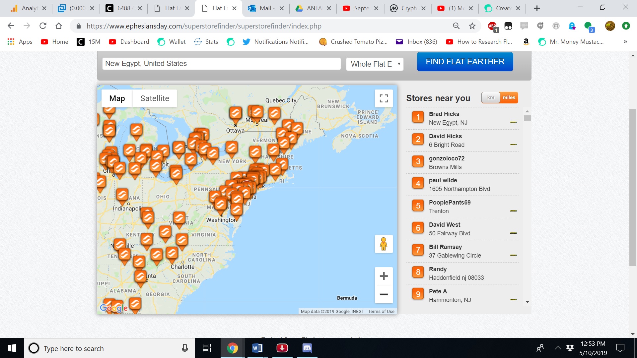Screen dimensions: 637x358
Task: Open the browser home page
Action: pyautogui.click(x=59, y=26)
